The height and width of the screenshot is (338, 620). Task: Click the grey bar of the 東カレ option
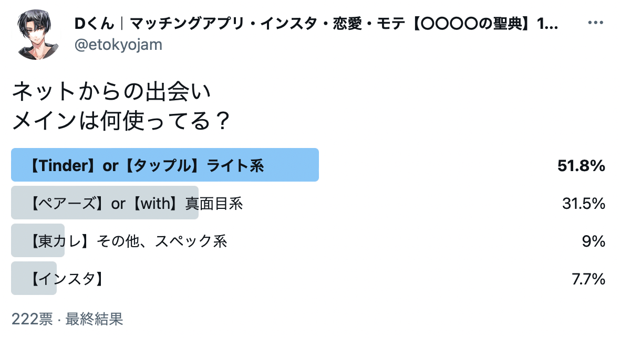click(x=38, y=240)
